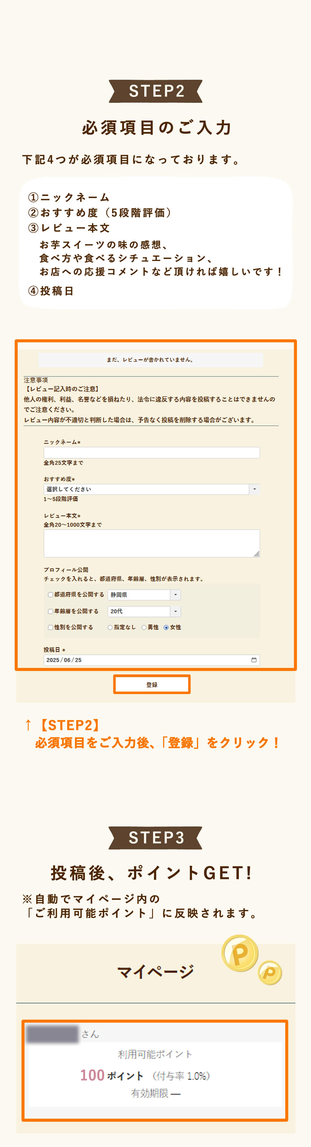Click the STEP2 ribbon banner

point(155,91)
